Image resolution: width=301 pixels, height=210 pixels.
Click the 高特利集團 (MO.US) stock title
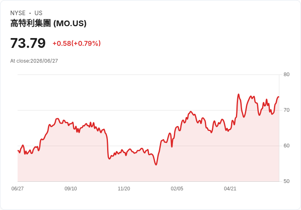click(48, 23)
